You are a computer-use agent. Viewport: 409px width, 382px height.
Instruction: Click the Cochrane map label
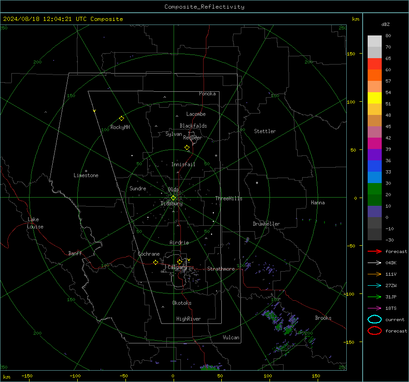(149, 254)
